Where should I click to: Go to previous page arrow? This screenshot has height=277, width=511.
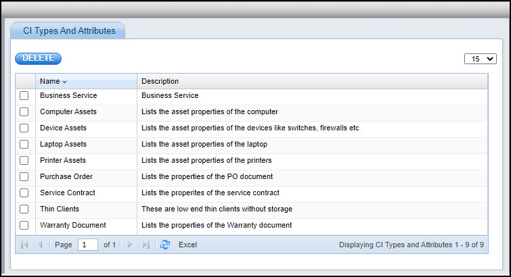40,245
